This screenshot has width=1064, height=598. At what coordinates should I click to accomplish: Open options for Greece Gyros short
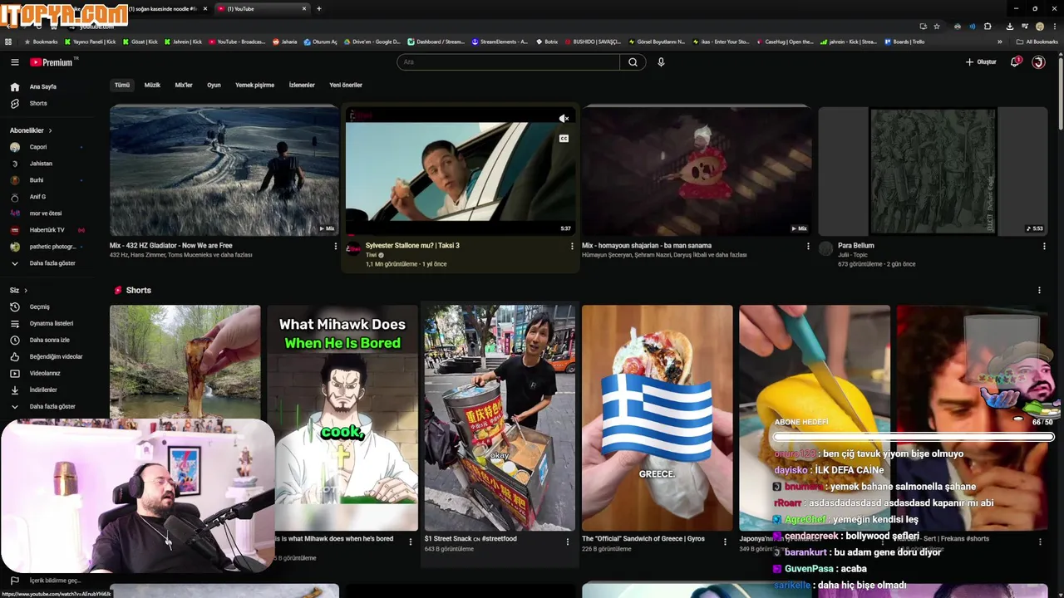725,542
